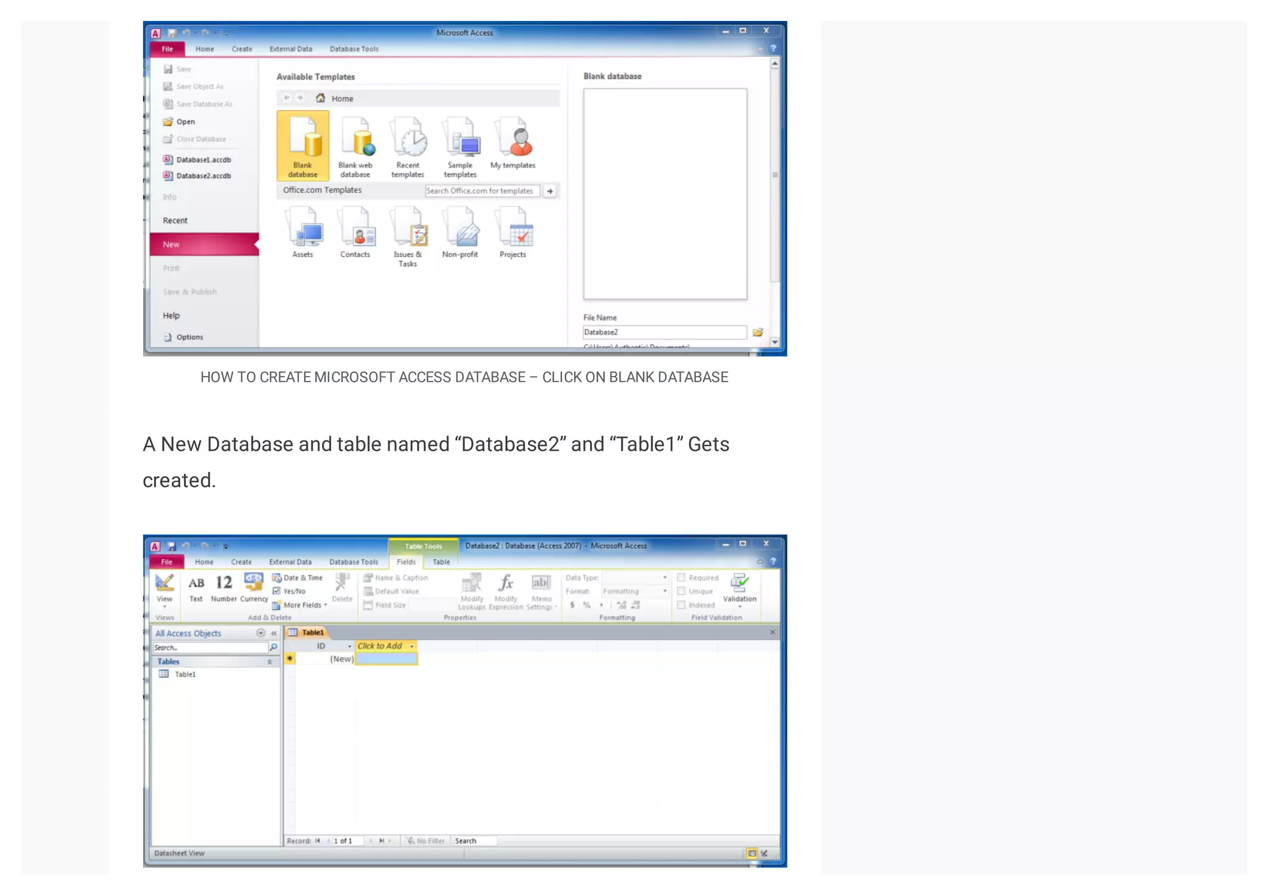The image size is (1268, 895).
Task: Open Database1.accdb from recent files
Action: [x=198, y=160]
